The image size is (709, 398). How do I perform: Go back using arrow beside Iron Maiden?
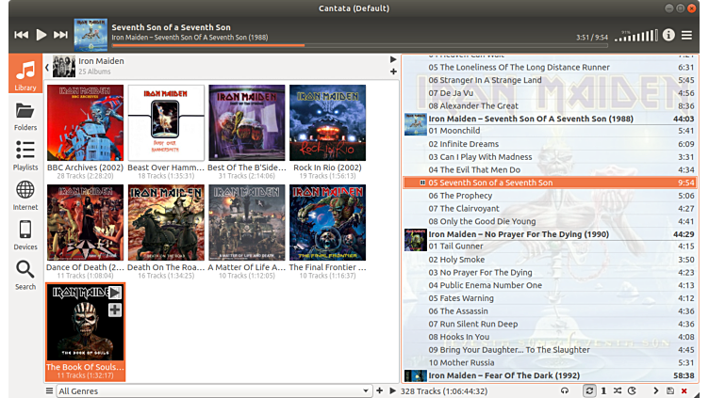pyautogui.click(x=46, y=66)
